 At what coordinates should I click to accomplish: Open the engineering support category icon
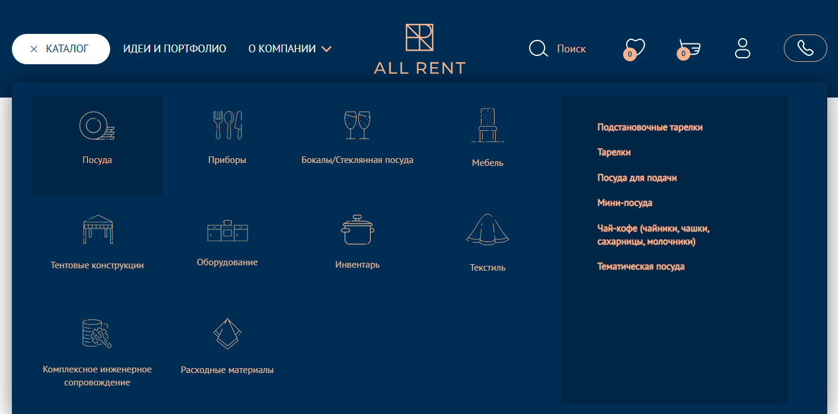point(97,334)
